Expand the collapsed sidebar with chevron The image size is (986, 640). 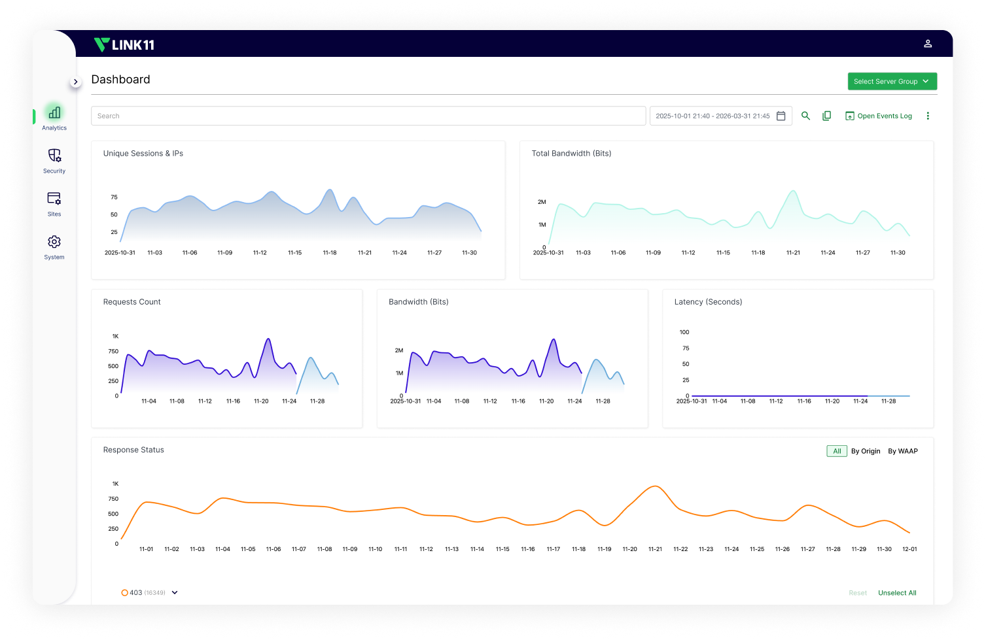pos(75,82)
